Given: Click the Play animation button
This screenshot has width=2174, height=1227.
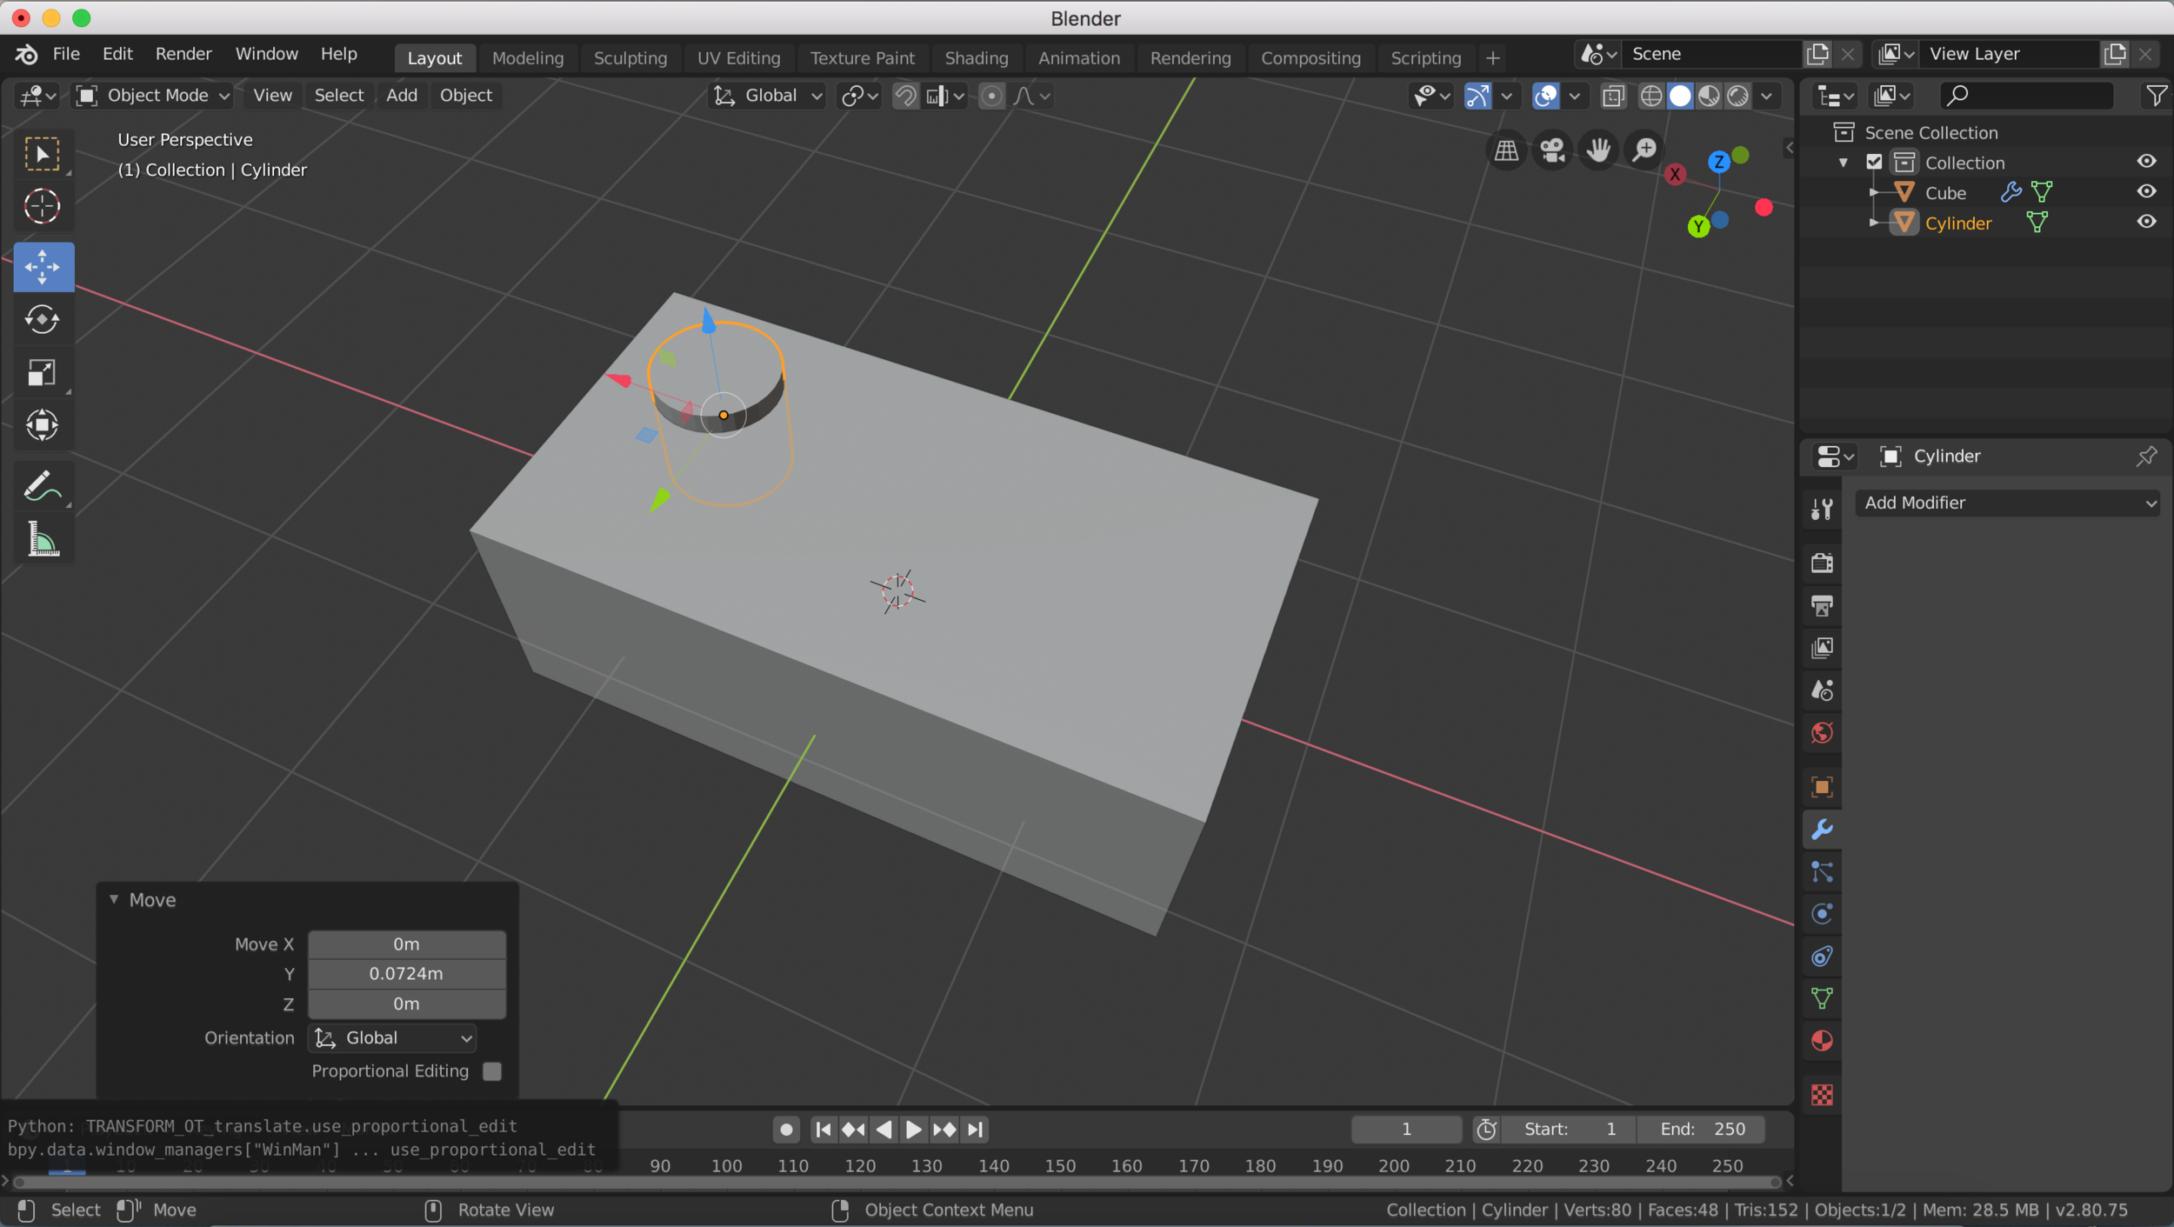Looking at the screenshot, I should (913, 1129).
